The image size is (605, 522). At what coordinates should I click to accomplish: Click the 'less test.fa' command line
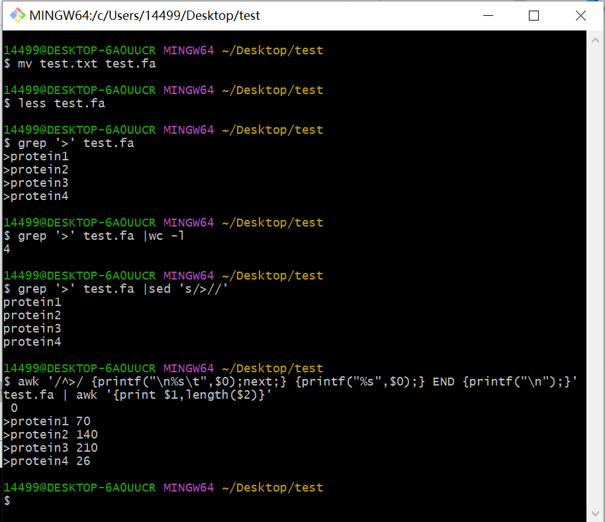pos(54,103)
